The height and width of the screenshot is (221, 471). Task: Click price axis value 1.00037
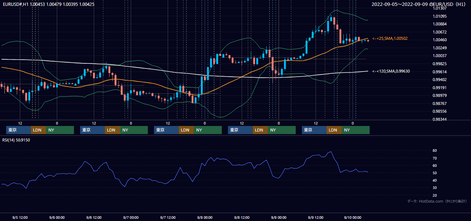440,56
